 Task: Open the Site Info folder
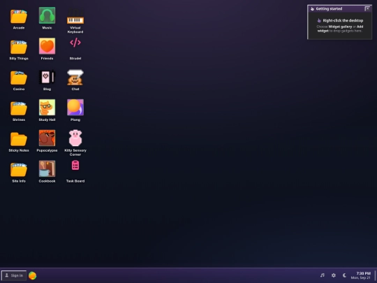(x=19, y=170)
